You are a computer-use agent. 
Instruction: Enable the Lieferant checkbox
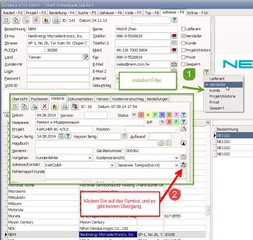[x=183, y=29]
